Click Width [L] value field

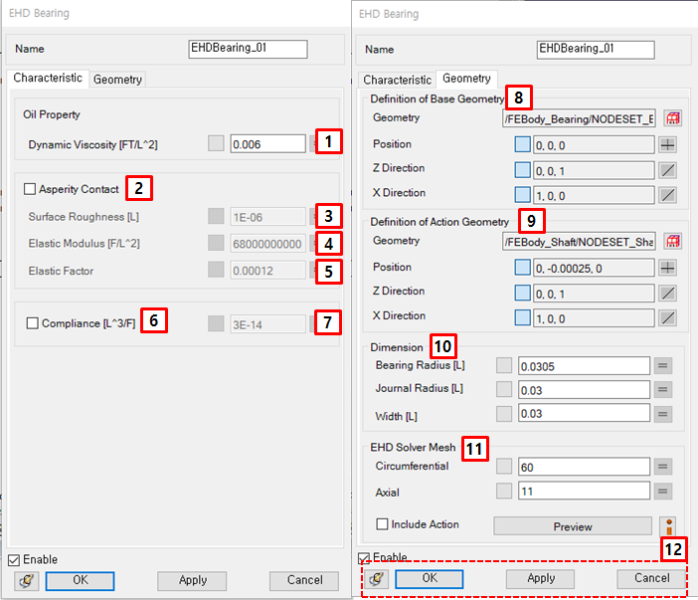pyautogui.click(x=584, y=413)
